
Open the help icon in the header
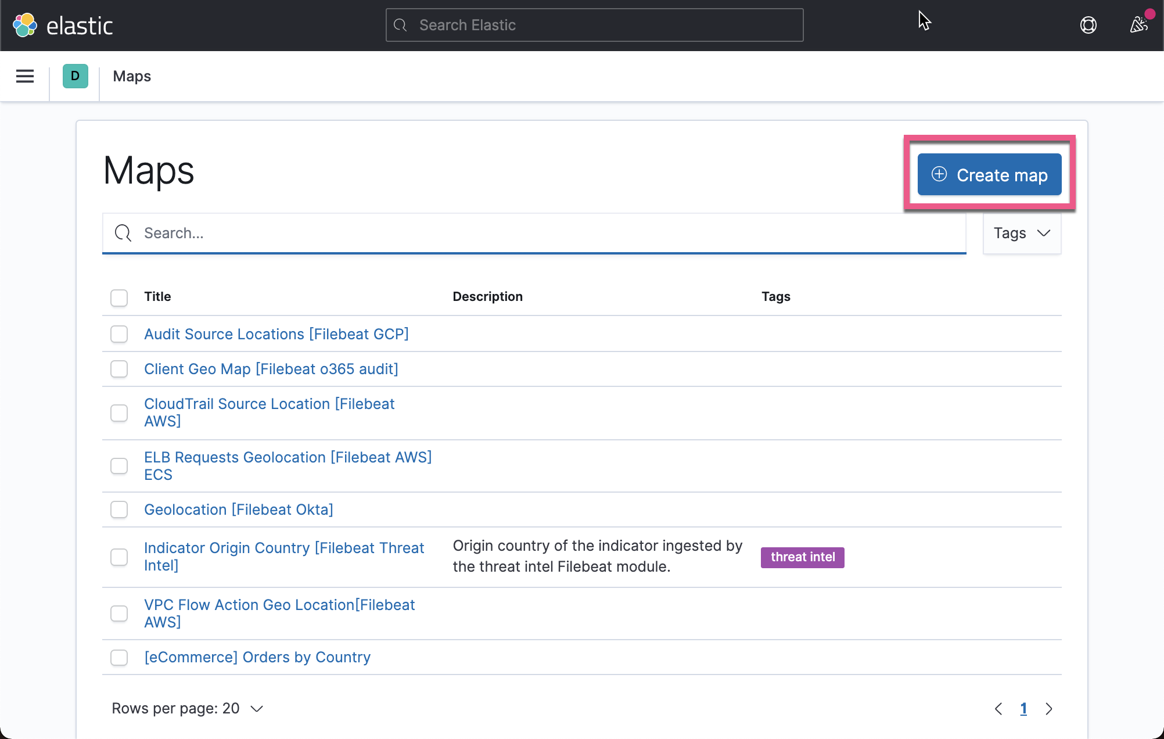click(x=1088, y=25)
